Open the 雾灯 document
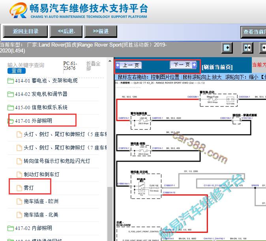 (29, 188)
